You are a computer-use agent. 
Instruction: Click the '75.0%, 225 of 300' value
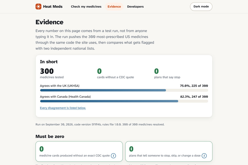(x=194, y=86)
